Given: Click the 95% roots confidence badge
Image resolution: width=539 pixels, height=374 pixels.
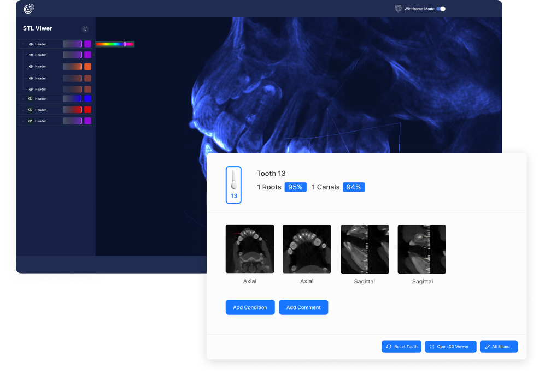Looking at the screenshot, I should click(x=295, y=187).
